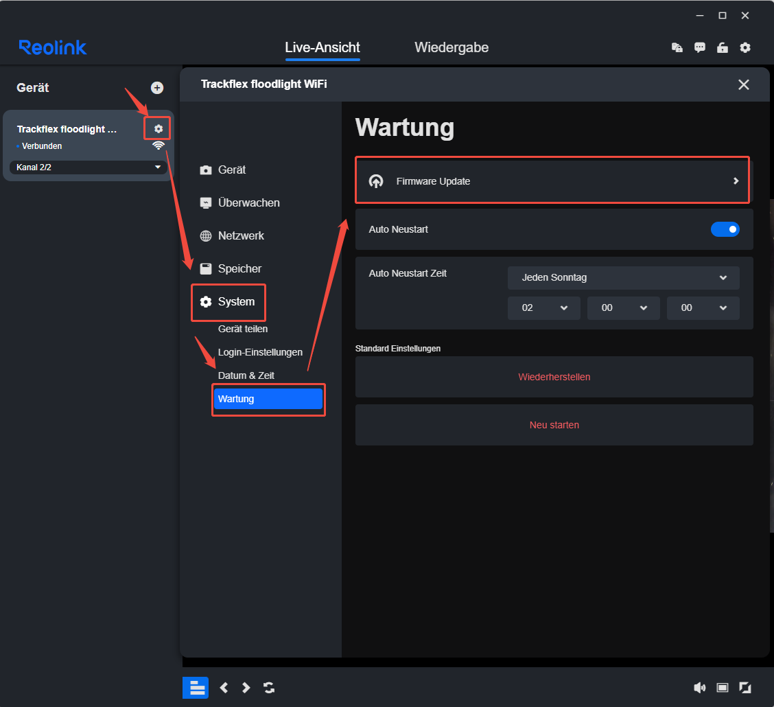Toggle the device list sidebar icon

click(196, 688)
